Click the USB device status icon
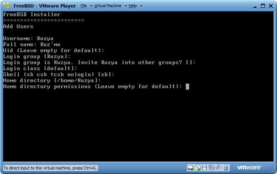The width and height of the screenshot is (277, 174). coord(225,167)
